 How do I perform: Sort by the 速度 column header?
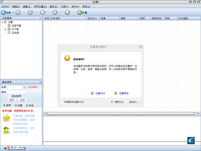(129, 18)
